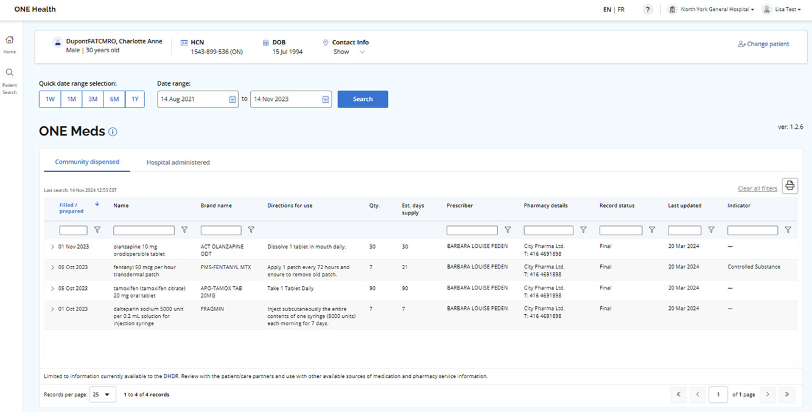Click the Search button

363,99
